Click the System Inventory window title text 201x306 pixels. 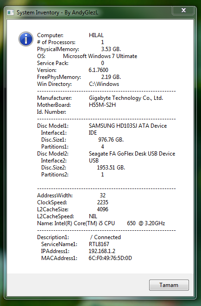pyautogui.click(x=57, y=13)
